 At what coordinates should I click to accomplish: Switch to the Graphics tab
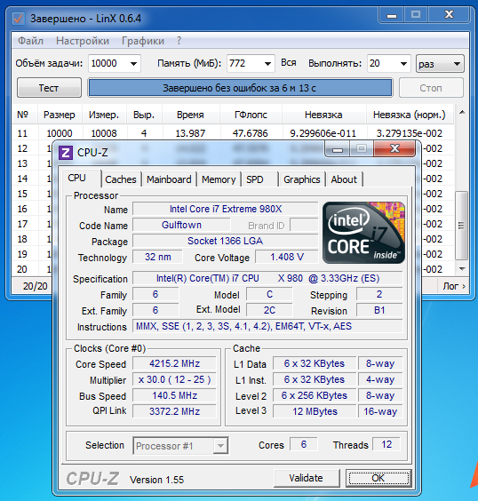pyautogui.click(x=302, y=179)
